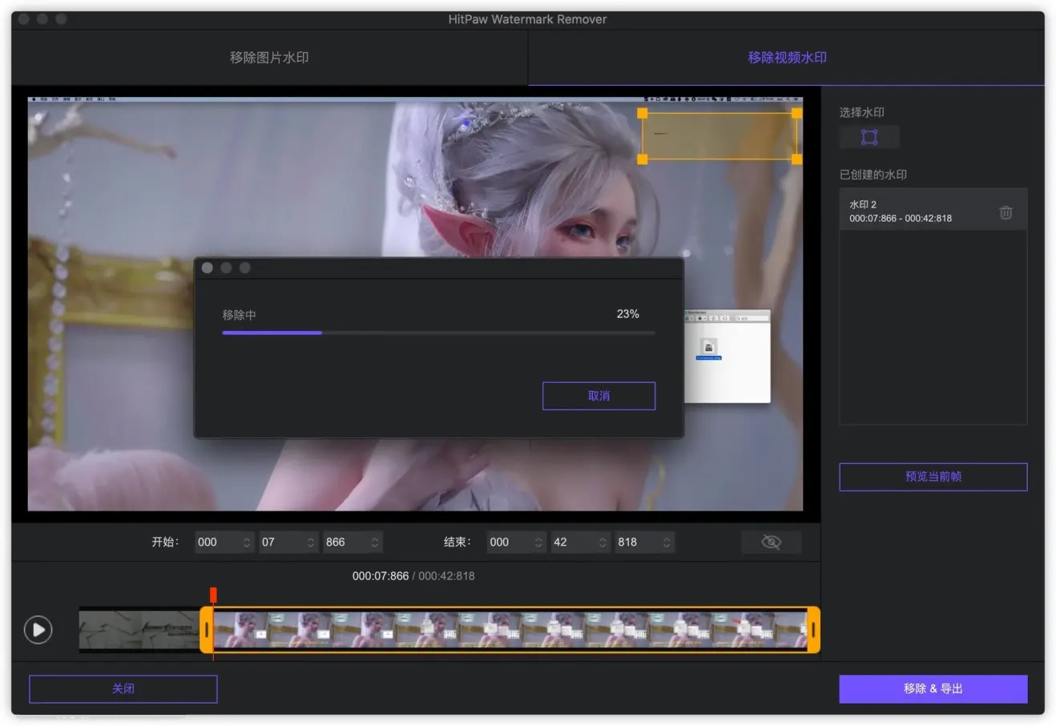The width and height of the screenshot is (1056, 726).
Task: Close the progress dialog with its close dot
Action: pyautogui.click(x=208, y=268)
